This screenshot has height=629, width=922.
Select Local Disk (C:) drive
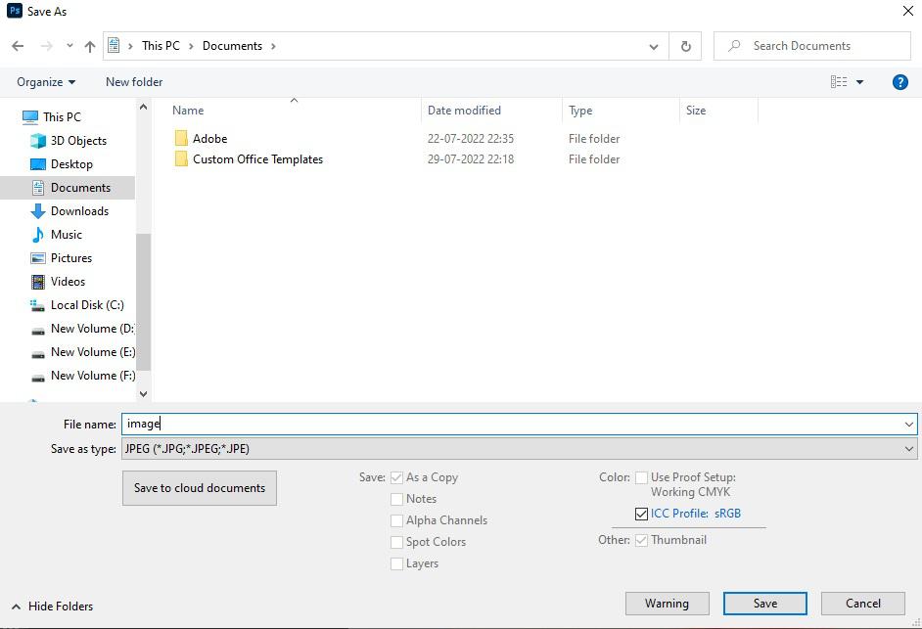tap(76, 305)
